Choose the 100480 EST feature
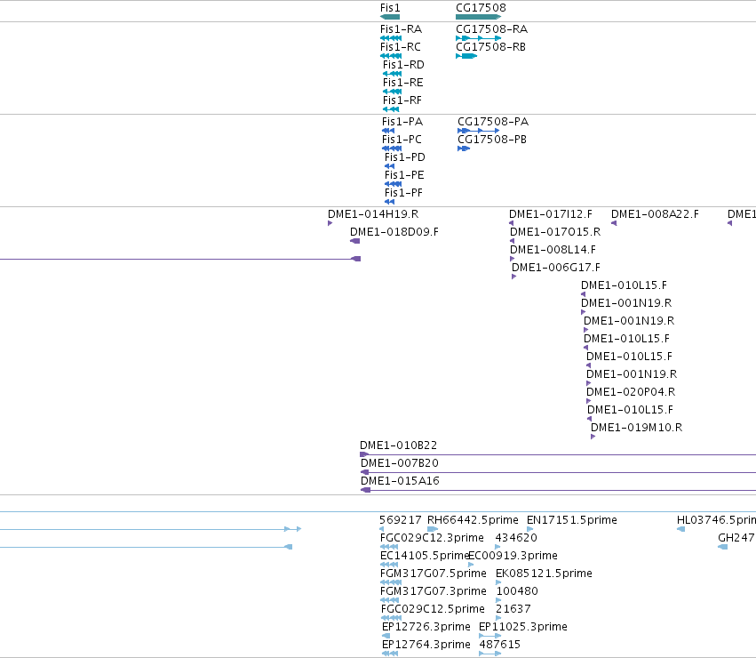Image resolution: width=756 pixels, height=658 pixels. (499, 600)
